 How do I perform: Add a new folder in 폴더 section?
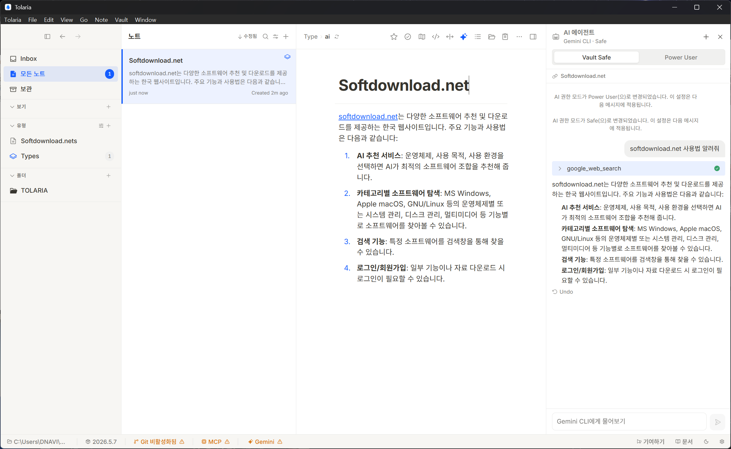[x=109, y=175]
